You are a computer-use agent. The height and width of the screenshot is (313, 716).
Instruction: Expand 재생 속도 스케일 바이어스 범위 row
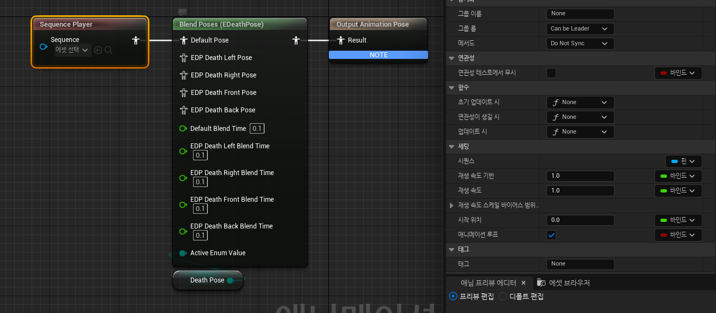pos(452,205)
